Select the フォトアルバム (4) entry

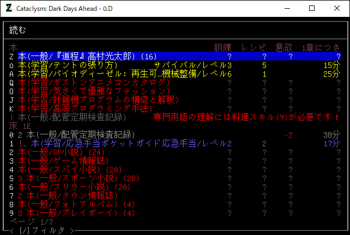[76, 205]
